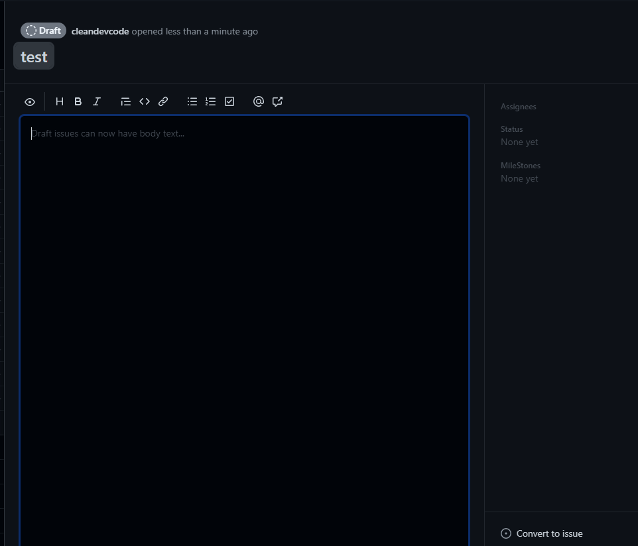Insert a quote block from the toolbar

coord(126,101)
